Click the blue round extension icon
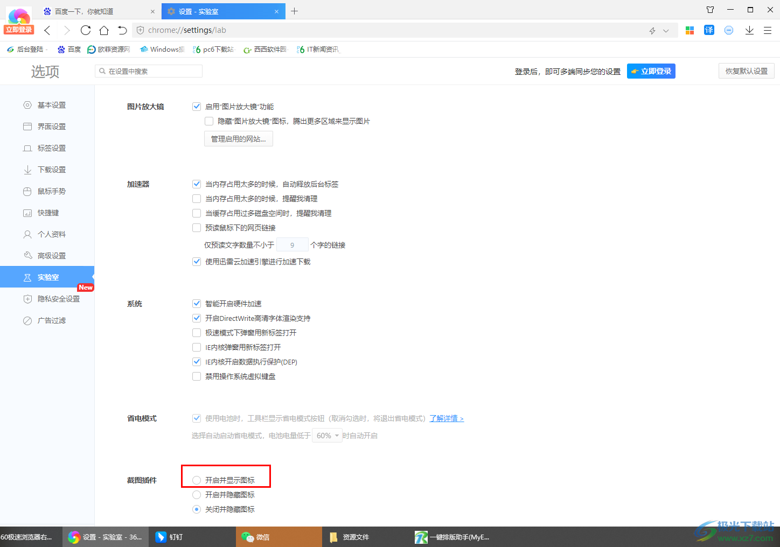 point(729,31)
